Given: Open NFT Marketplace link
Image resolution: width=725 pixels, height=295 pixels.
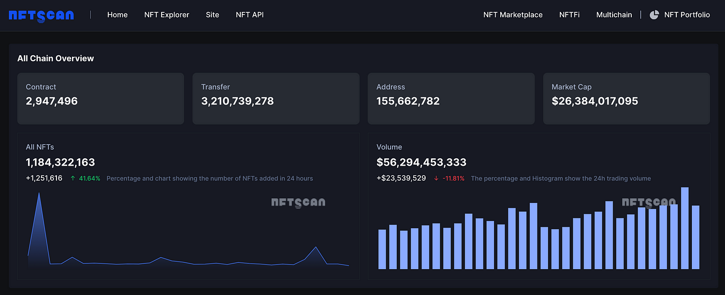Looking at the screenshot, I should (513, 15).
